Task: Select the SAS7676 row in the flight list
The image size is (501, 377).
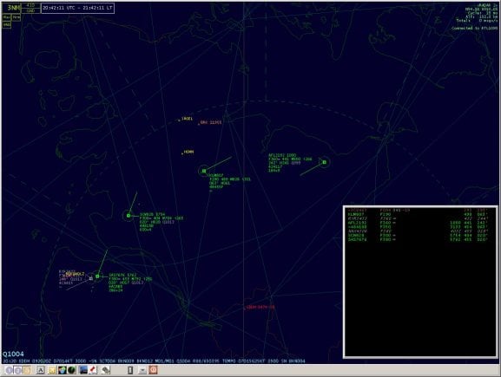Action: coord(418,239)
